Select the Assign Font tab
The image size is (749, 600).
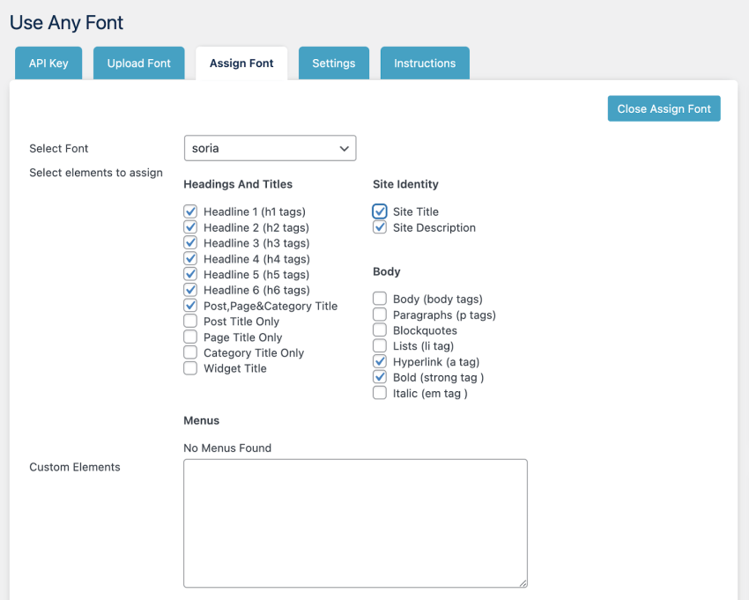coord(241,63)
